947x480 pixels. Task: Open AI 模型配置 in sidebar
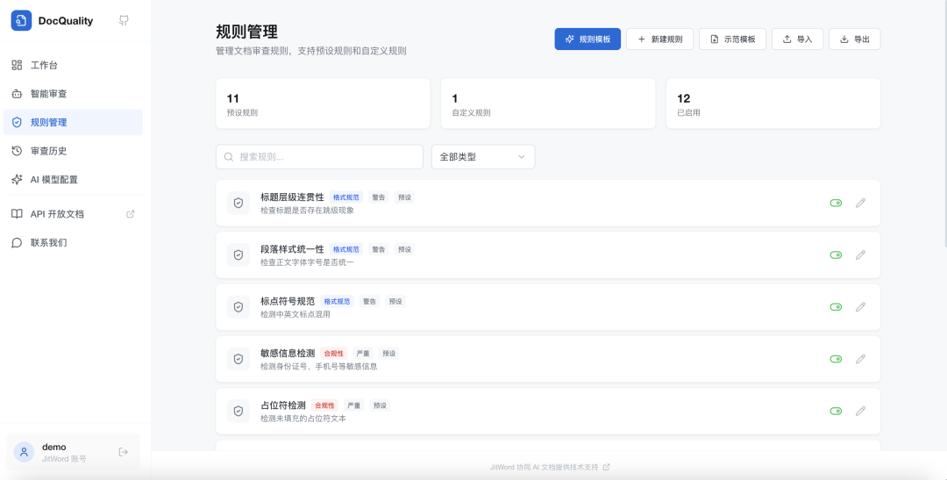73,180
